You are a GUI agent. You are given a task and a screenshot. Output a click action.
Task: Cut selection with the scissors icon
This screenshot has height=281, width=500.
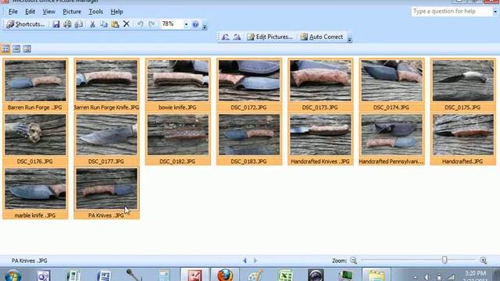click(92, 24)
